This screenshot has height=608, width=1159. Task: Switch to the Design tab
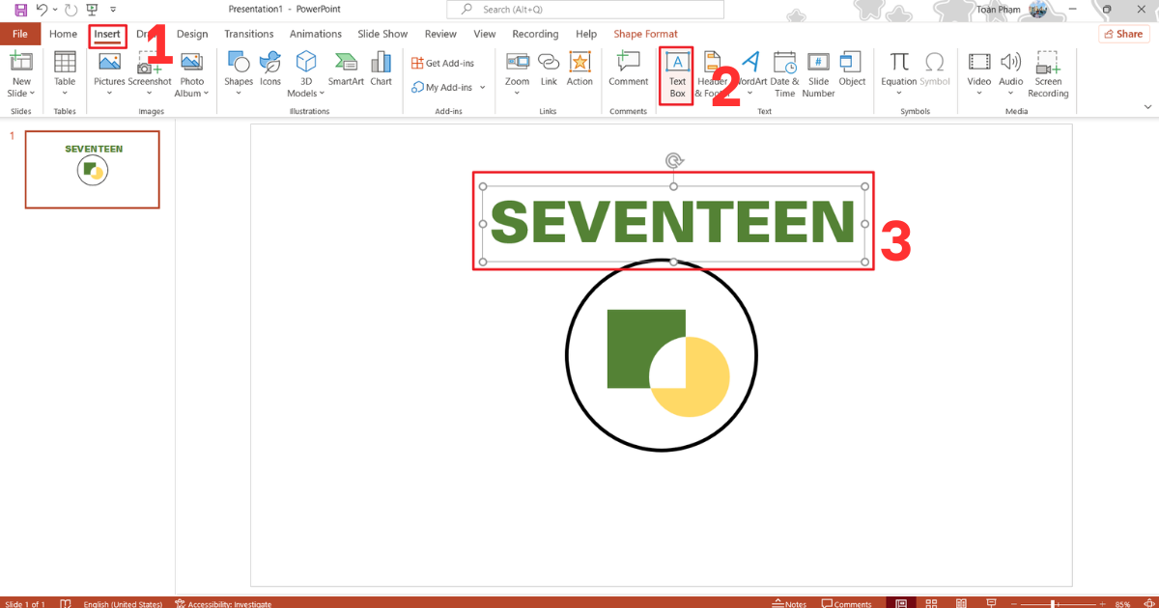[192, 34]
